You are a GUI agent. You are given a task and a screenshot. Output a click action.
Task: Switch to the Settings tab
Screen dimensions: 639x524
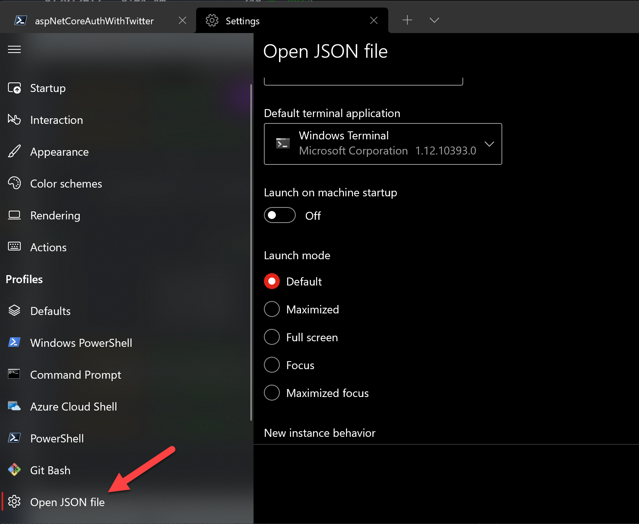pos(242,21)
